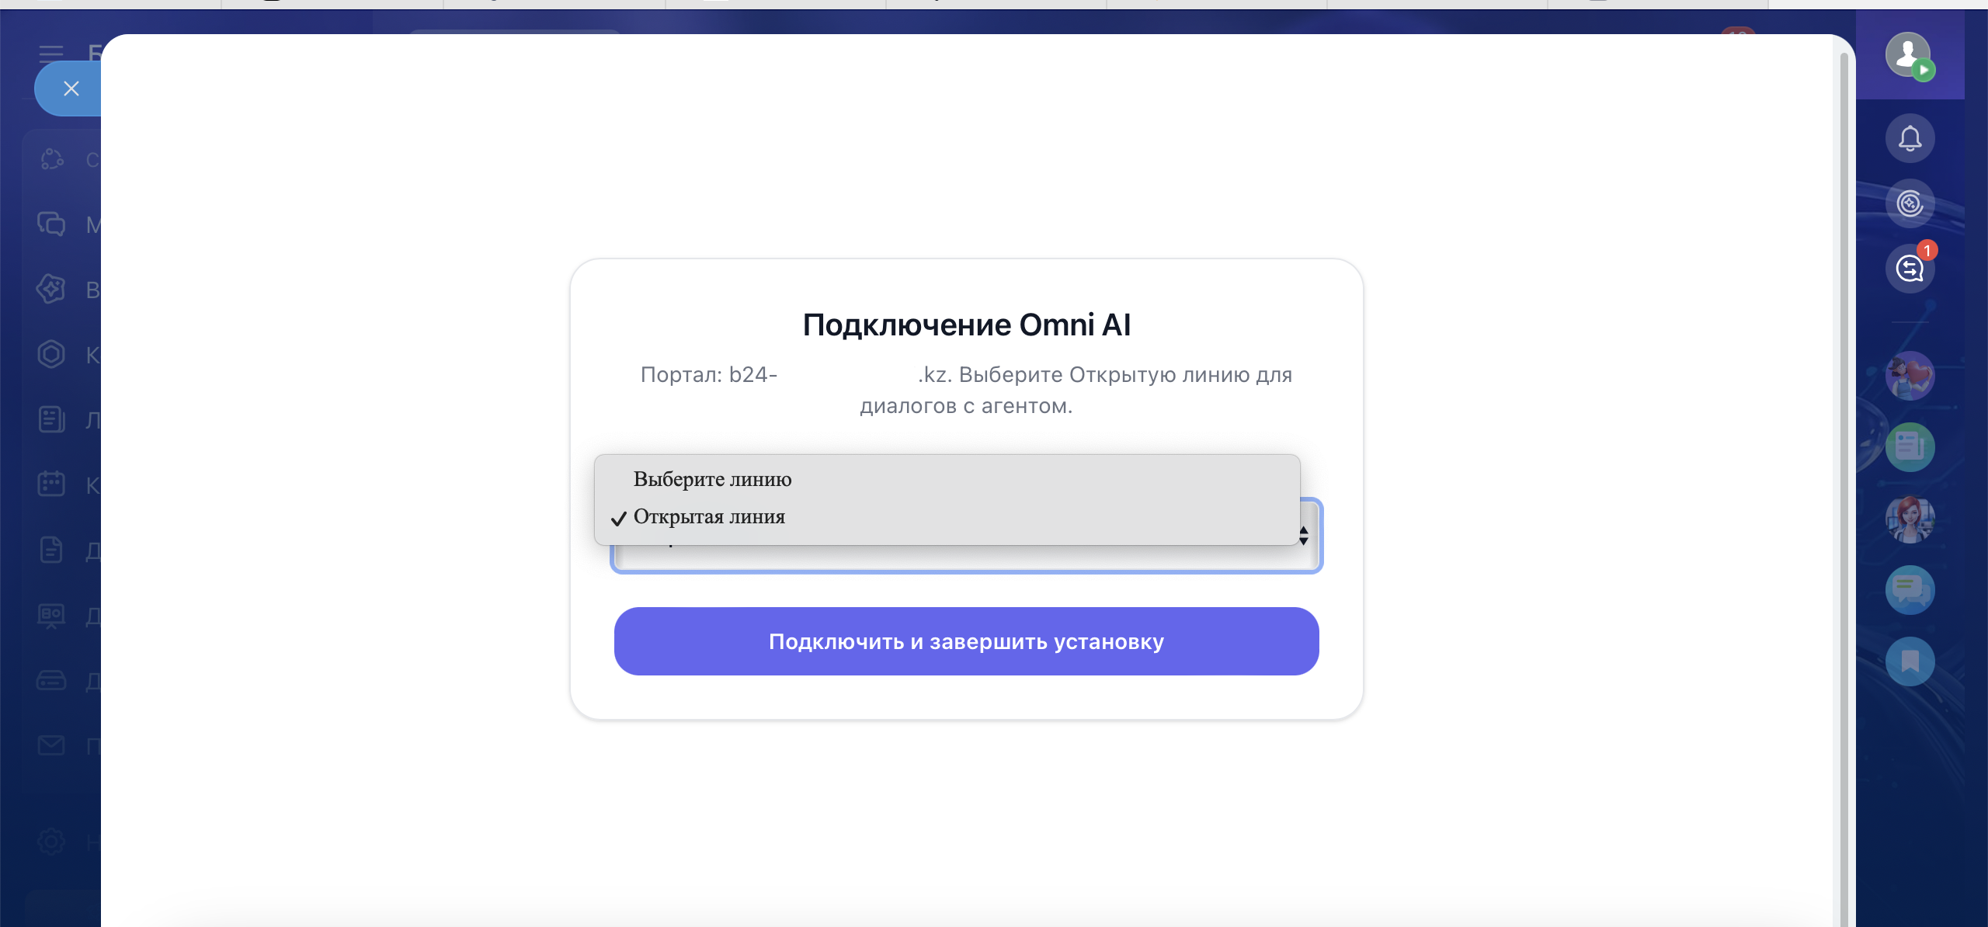Select the 'Открытая линия' option
Screen dimensions: 1988x927
(947, 516)
